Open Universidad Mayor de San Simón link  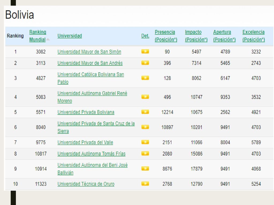point(89,52)
